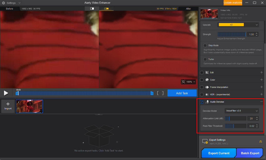Click the After label tab
266x160 pixels.
coord(188,9)
